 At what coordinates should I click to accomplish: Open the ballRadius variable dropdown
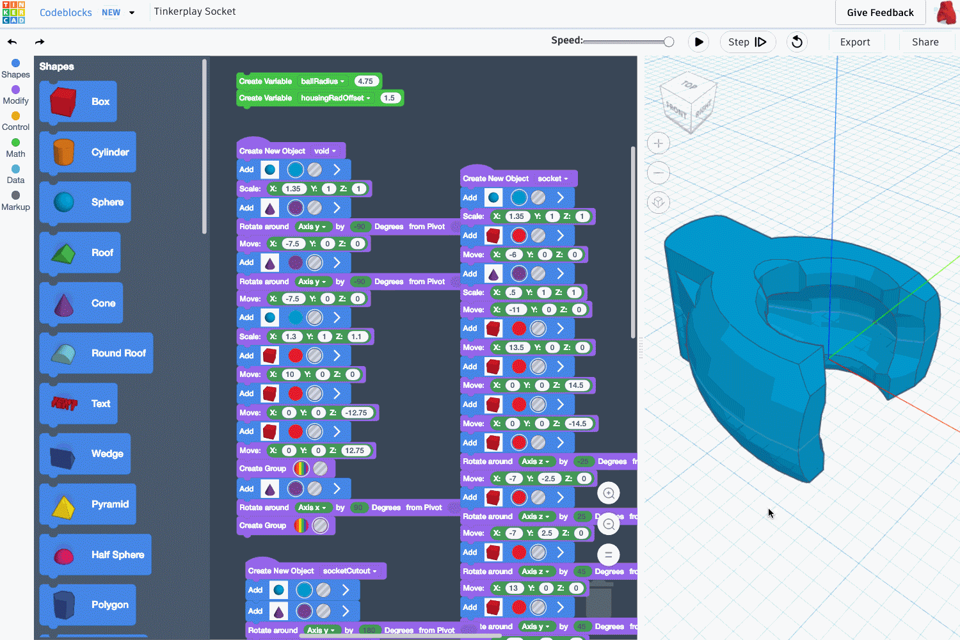[323, 81]
